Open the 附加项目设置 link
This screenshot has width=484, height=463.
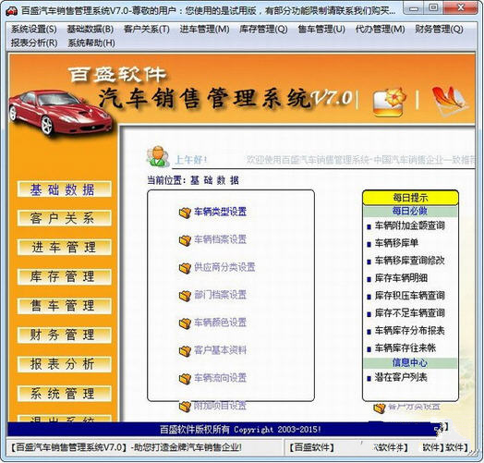click(220, 406)
